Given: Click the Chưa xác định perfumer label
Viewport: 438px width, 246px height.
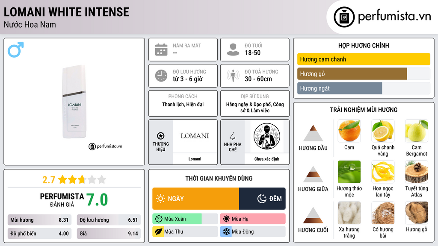Looking at the screenshot, I should 267,159.
